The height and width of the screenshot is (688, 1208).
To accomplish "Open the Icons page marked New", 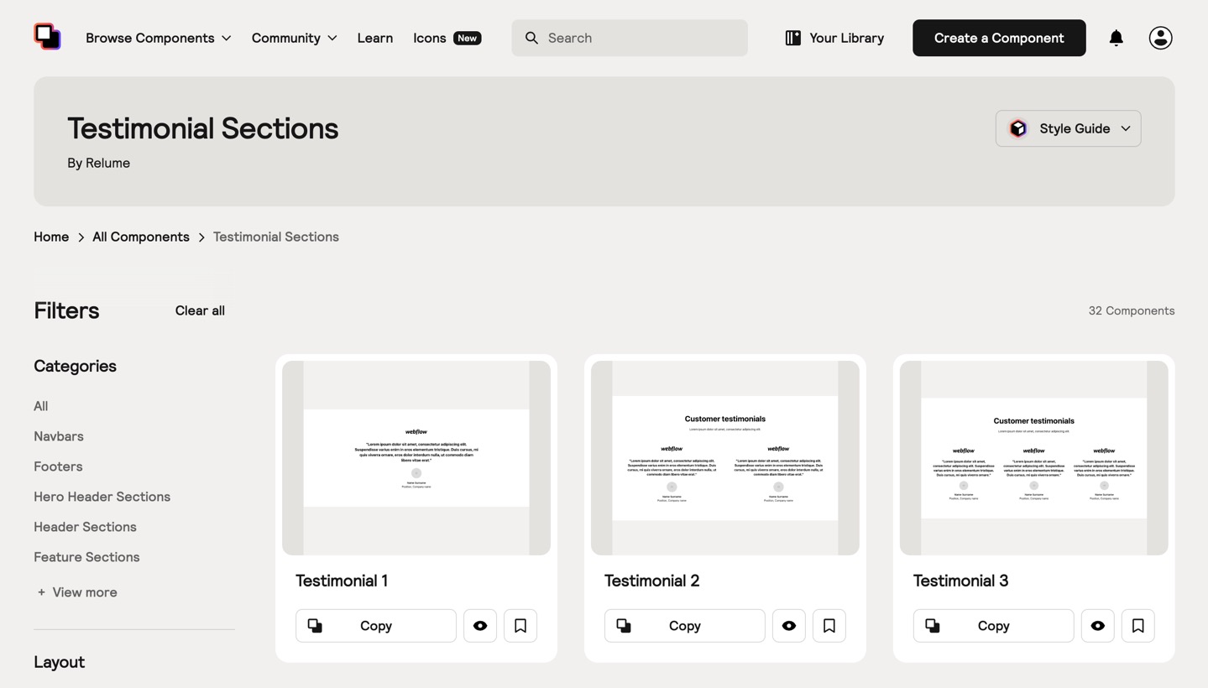I will coord(447,38).
